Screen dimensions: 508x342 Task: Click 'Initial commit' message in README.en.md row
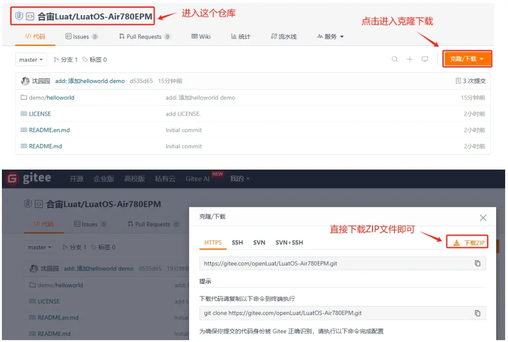(183, 130)
